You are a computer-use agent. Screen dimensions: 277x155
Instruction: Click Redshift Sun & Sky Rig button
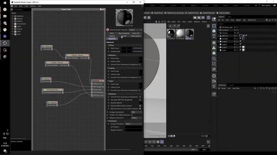tap(174, 13)
